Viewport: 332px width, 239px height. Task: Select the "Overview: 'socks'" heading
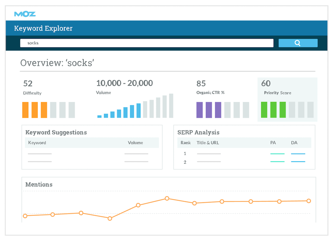click(x=57, y=63)
